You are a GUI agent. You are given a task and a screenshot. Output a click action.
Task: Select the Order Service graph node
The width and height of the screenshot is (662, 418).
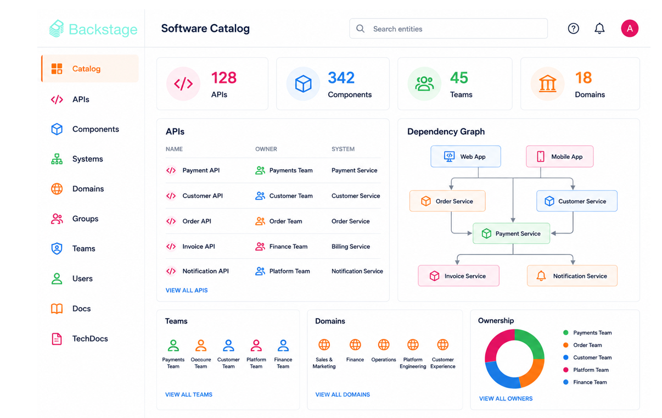click(447, 201)
